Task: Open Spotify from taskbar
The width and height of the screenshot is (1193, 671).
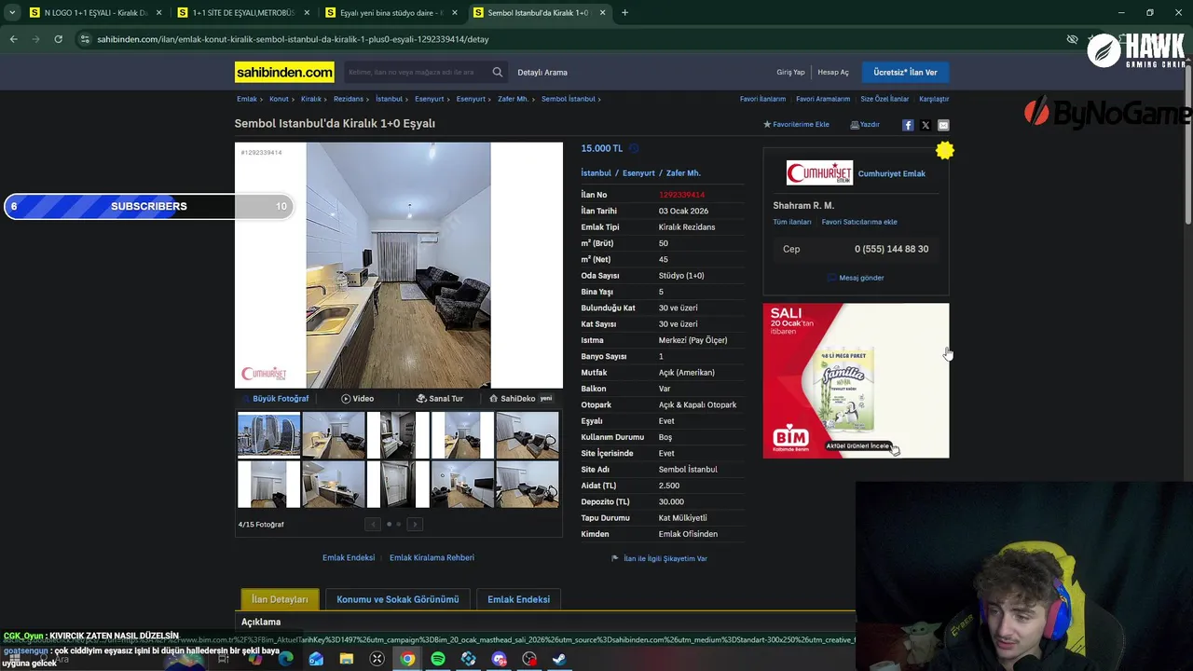Action: coord(438,659)
